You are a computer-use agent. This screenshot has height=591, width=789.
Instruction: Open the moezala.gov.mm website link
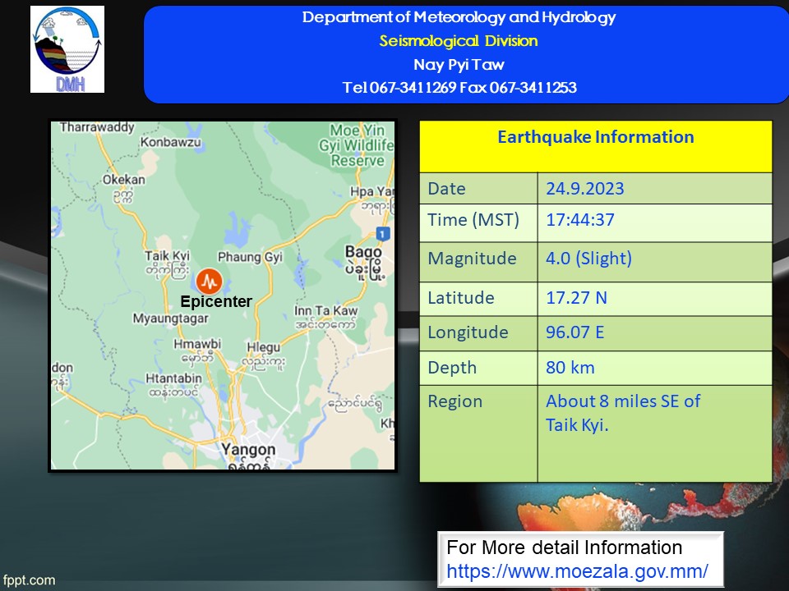577,570
